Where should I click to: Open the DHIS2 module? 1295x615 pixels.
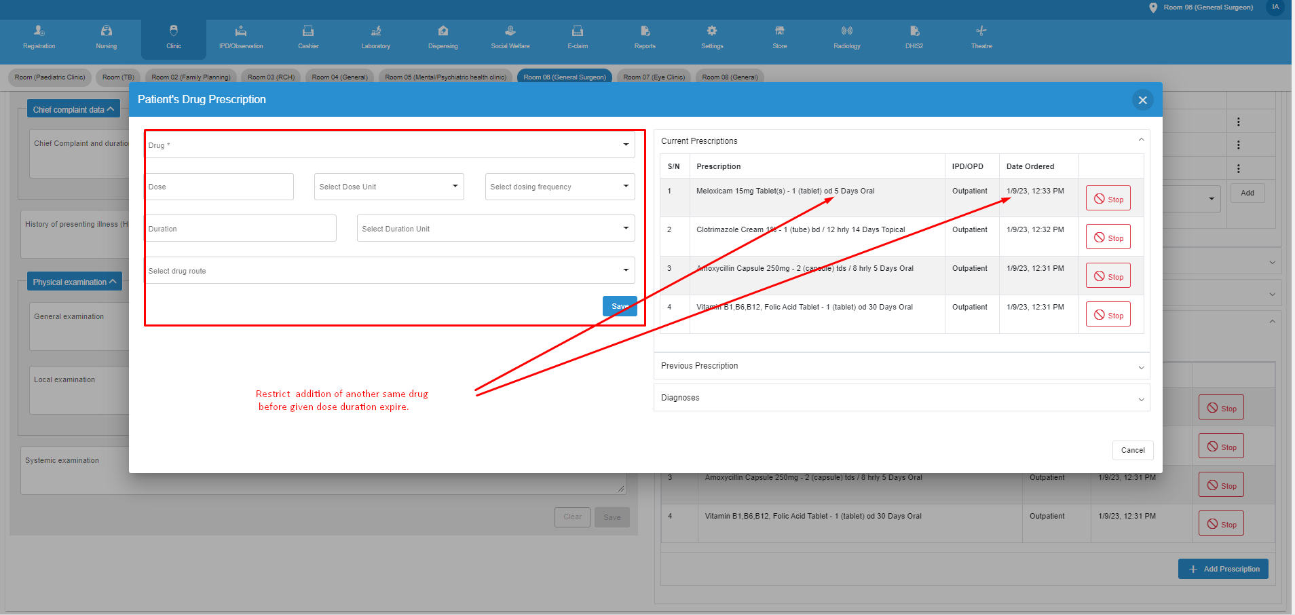point(914,37)
